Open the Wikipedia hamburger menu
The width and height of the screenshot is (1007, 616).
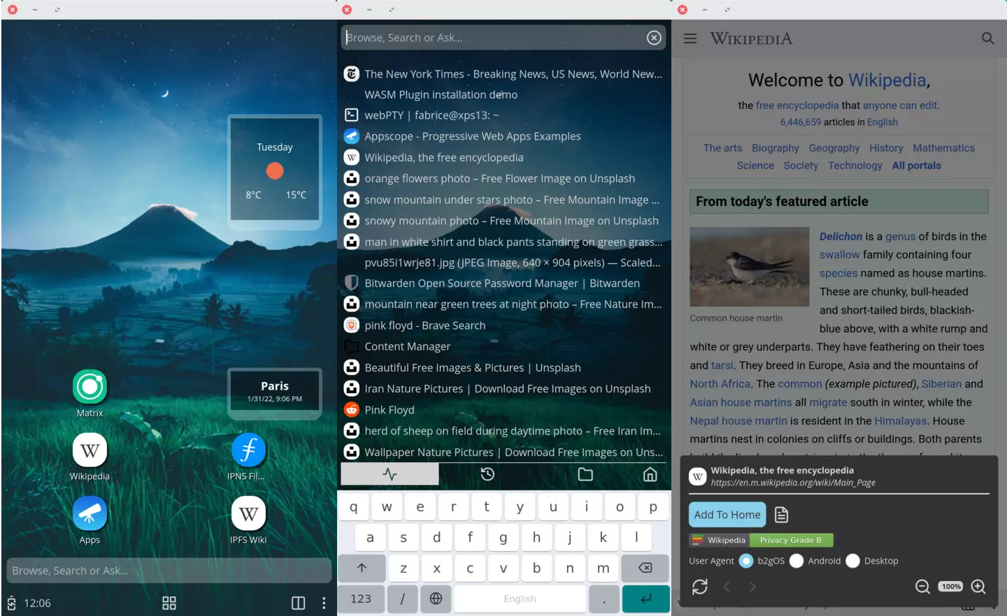click(x=690, y=38)
